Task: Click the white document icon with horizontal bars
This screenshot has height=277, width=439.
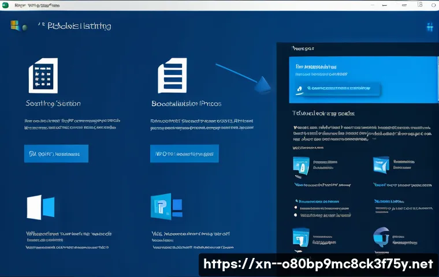Action: coord(172,76)
